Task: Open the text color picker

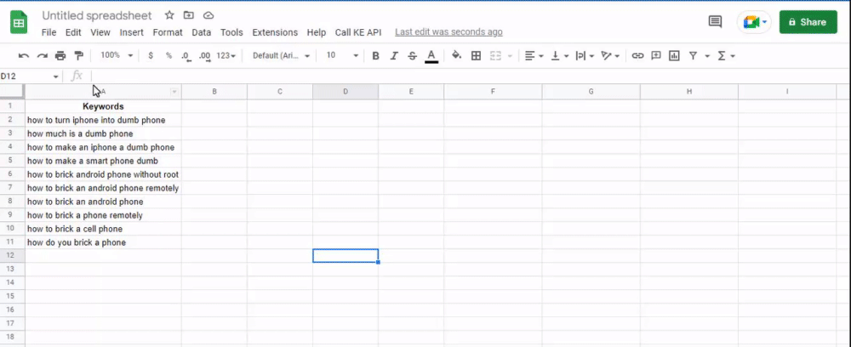Action: [431, 56]
